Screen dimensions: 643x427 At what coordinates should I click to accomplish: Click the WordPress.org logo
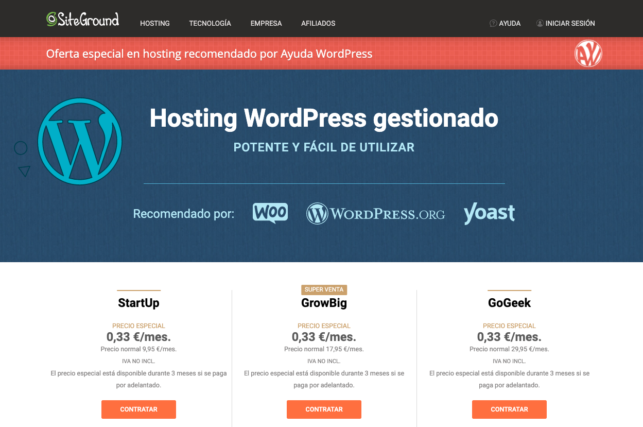(375, 214)
